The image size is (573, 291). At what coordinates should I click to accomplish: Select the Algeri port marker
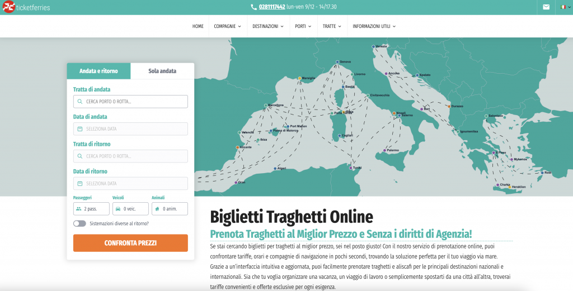pyautogui.click(x=275, y=169)
